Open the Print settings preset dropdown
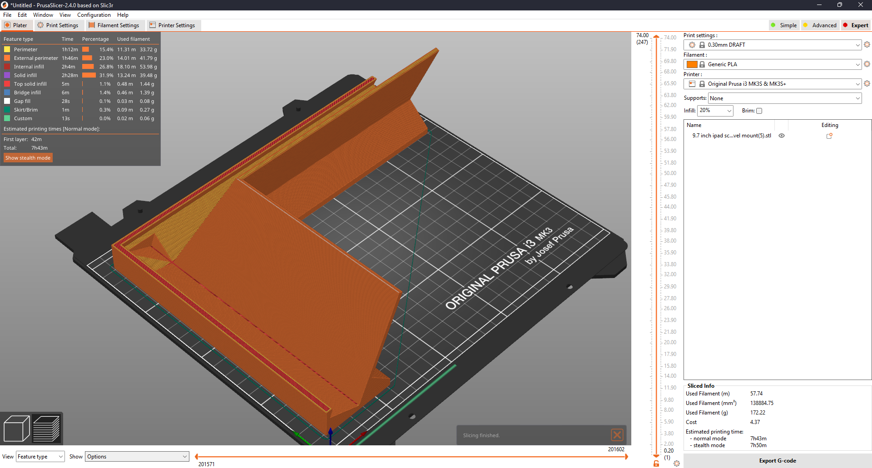 coord(773,45)
